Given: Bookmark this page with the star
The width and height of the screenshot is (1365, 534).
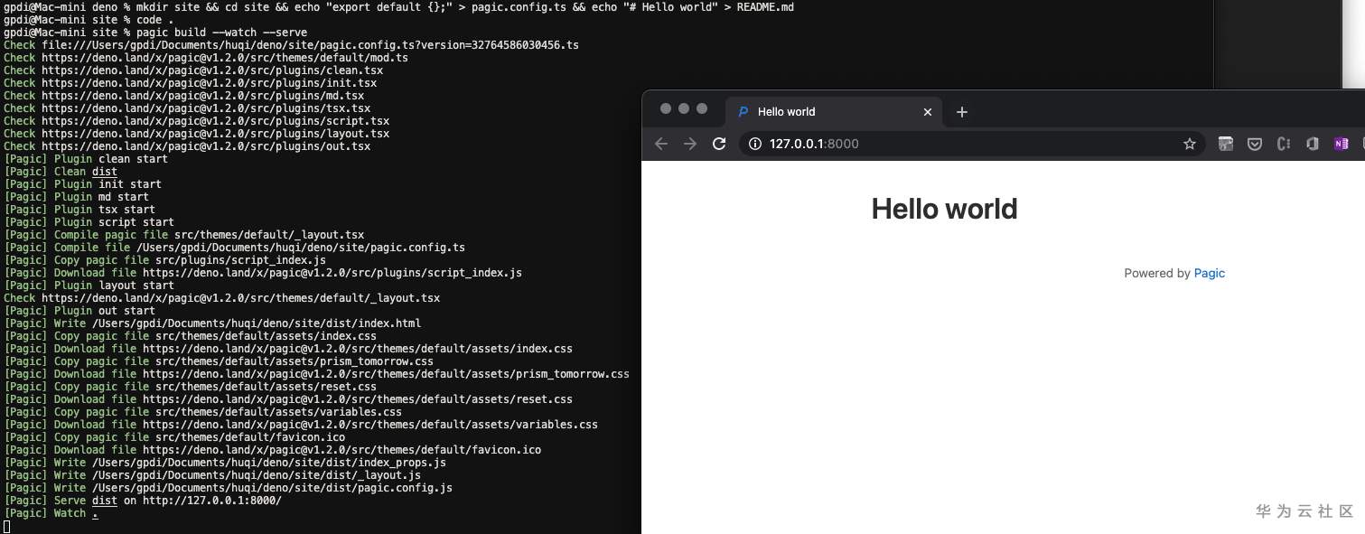Looking at the screenshot, I should 1190,144.
